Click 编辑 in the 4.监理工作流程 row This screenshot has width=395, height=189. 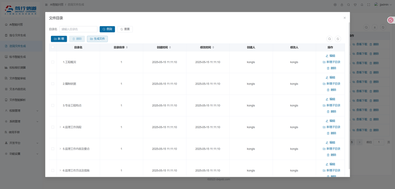330,121
